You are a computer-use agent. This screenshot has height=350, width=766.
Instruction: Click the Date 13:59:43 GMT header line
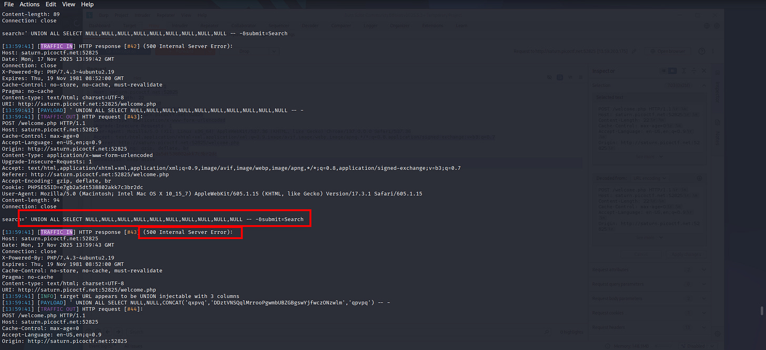(58, 245)
